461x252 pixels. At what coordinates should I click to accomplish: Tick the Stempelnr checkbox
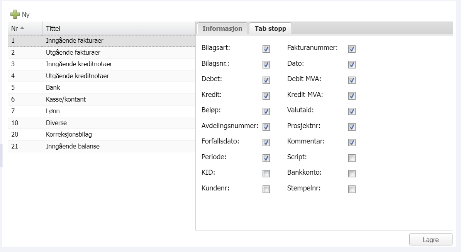pyautogui.click(x=352, y=189)
